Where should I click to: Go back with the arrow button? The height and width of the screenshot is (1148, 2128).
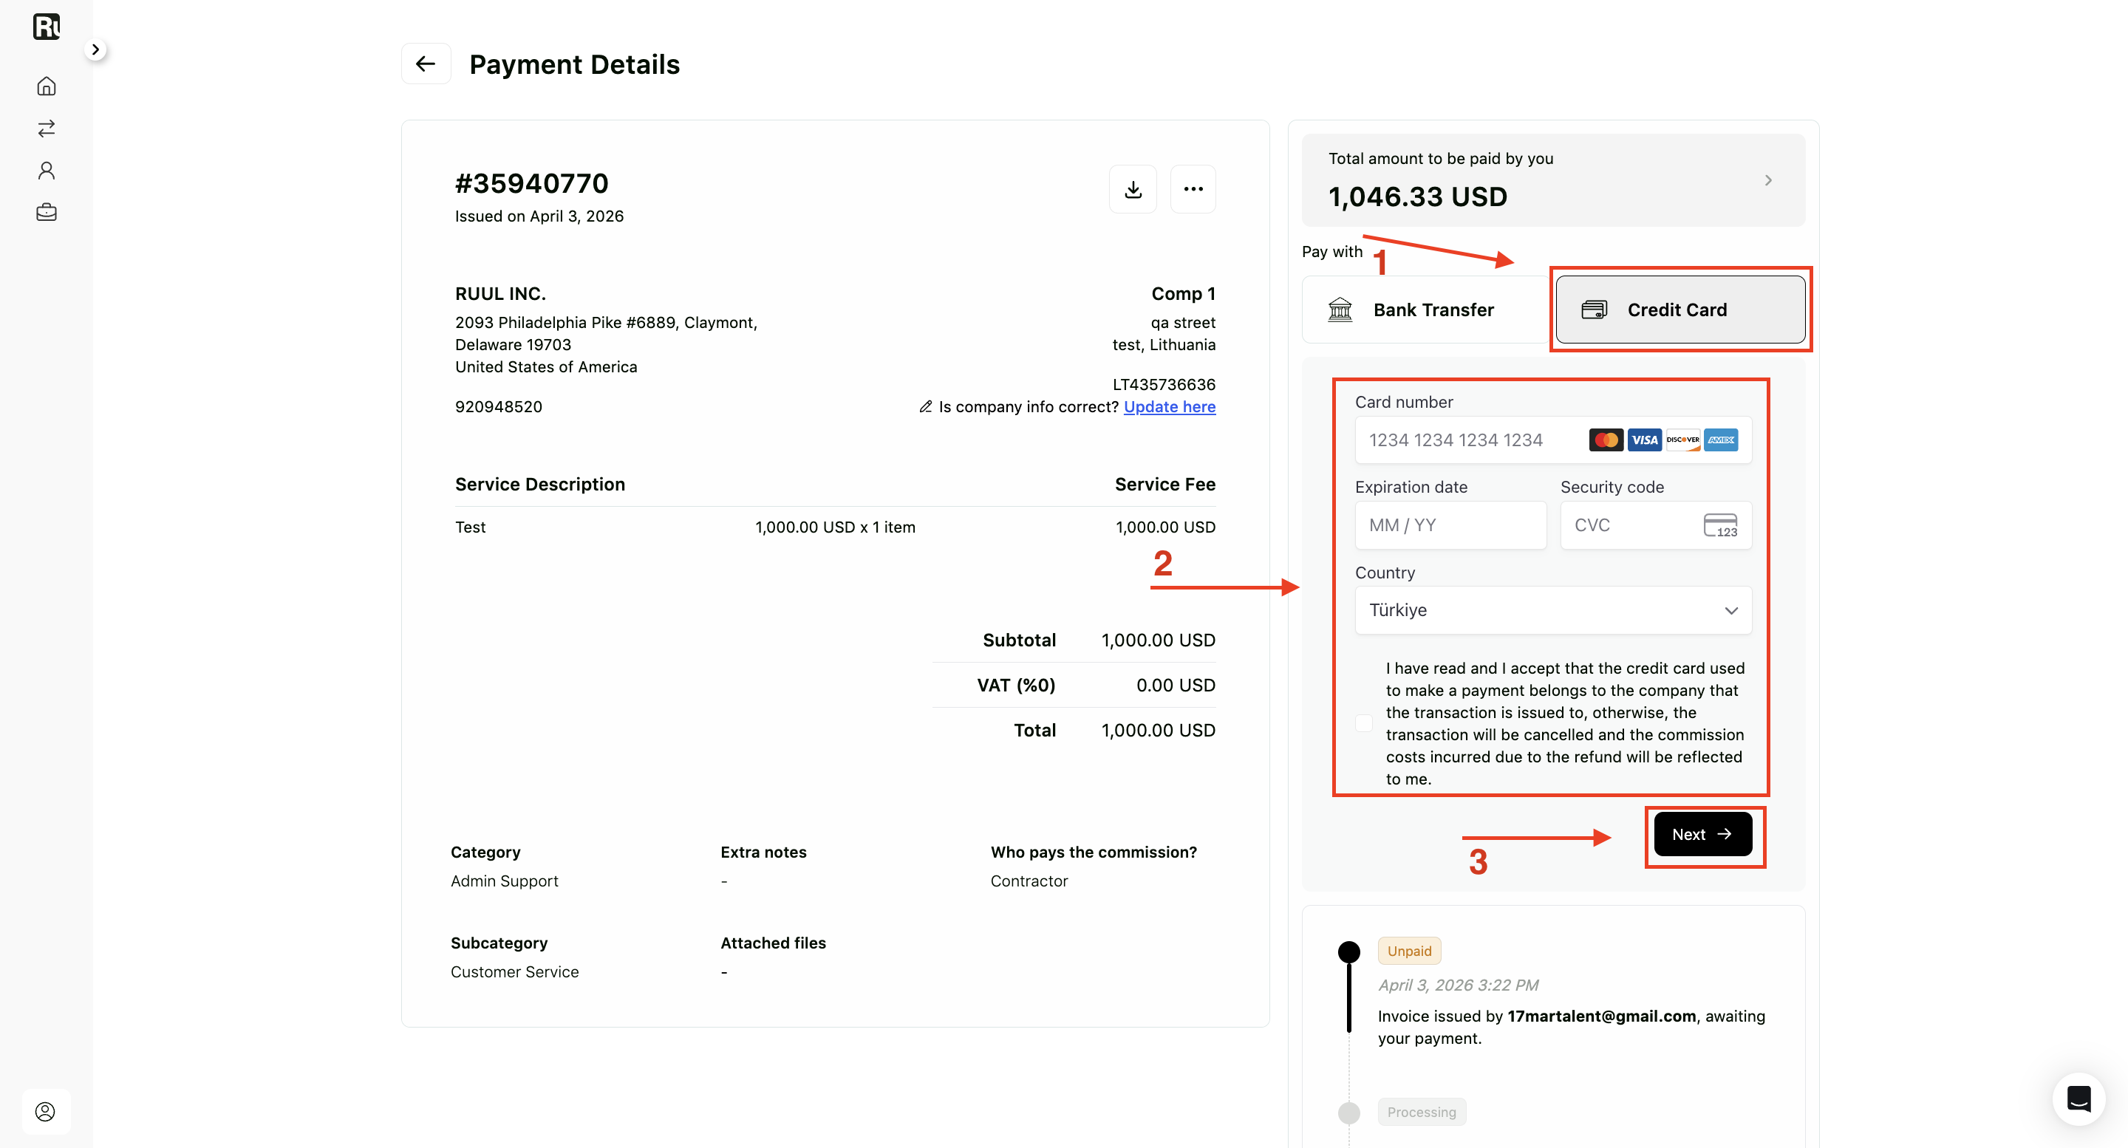pyautogui.click(x=426, y=64)
